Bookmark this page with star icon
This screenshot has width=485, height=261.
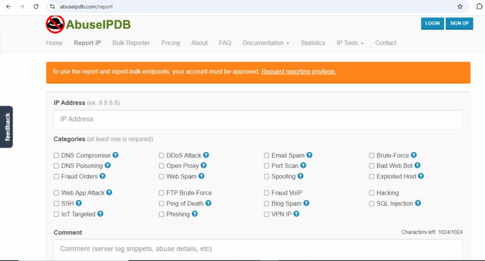[460, 7]
